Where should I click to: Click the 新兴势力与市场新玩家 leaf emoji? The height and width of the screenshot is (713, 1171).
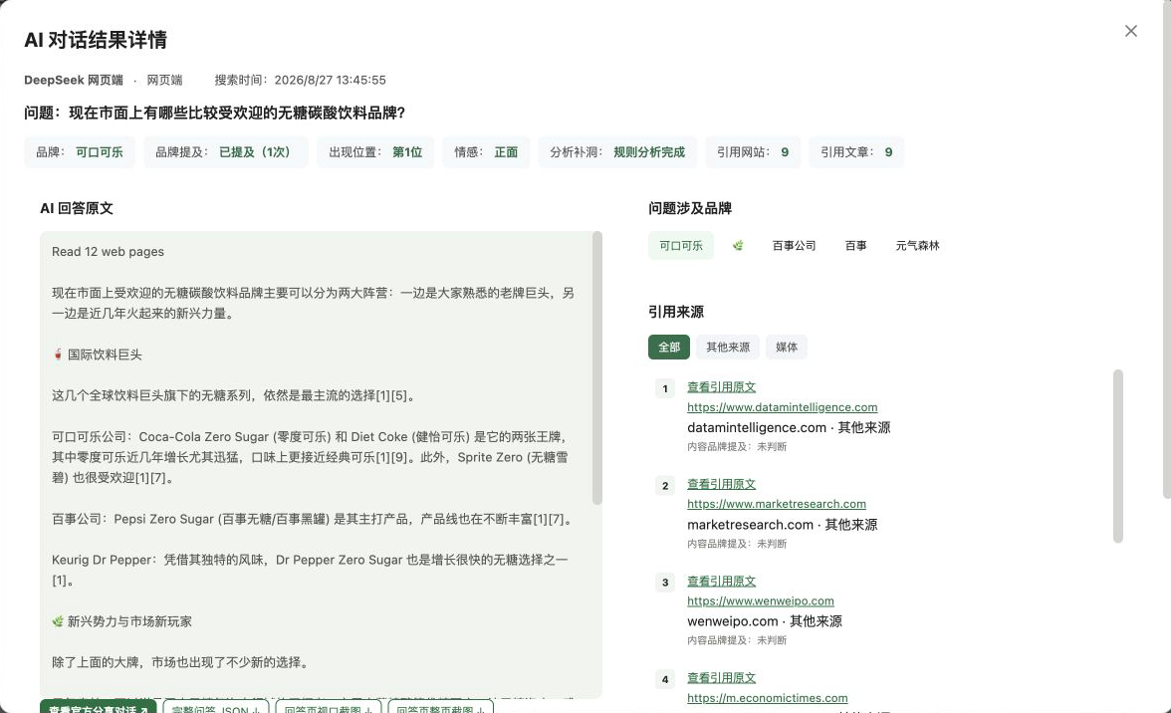pyautogui.click(x=58, y=621)
